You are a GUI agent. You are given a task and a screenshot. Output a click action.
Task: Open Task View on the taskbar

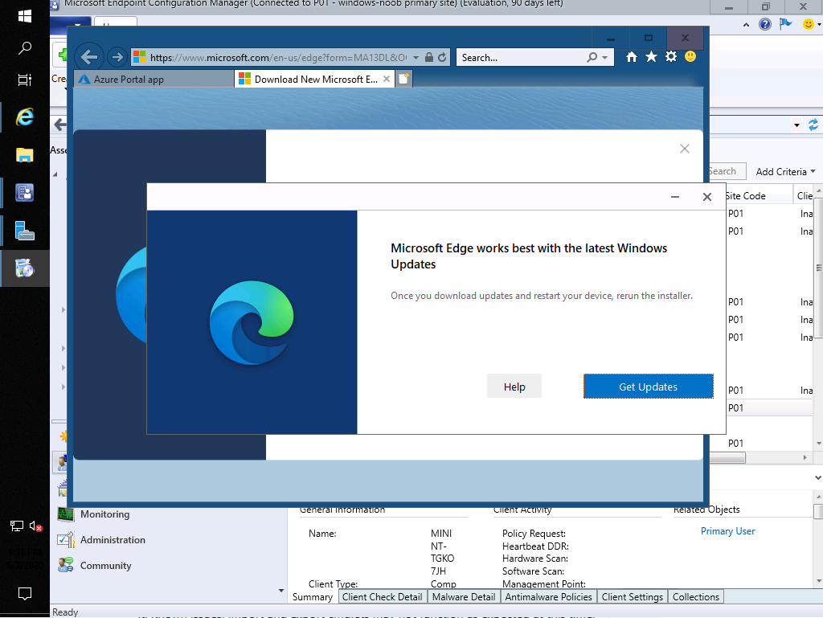point(25,80)
